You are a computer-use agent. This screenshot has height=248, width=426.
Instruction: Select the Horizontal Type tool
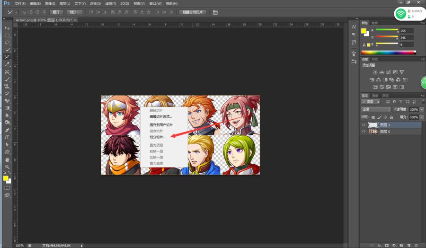pos(7,137)
